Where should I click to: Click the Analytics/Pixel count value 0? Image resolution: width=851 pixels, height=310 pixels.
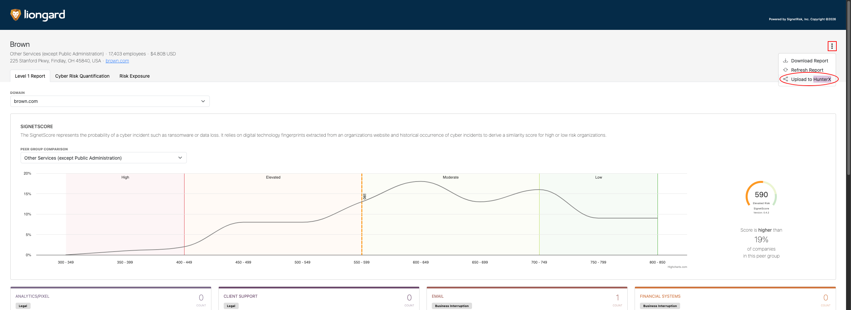point(201,298)
